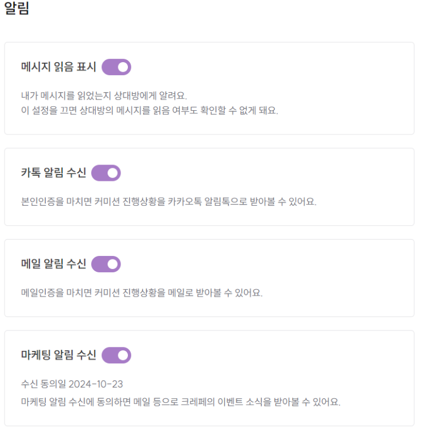Click the 메시지 읽음 표시 label text
The height and width of the screenshot is (430, 421).
pyautogui.click(x=58, y=67)
